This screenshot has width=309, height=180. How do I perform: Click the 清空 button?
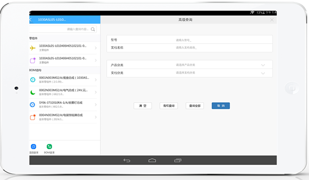[x=143, y=106]
